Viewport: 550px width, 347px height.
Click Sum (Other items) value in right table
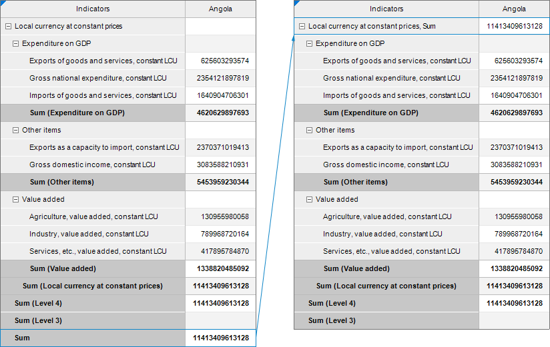(x=514, y=182)
